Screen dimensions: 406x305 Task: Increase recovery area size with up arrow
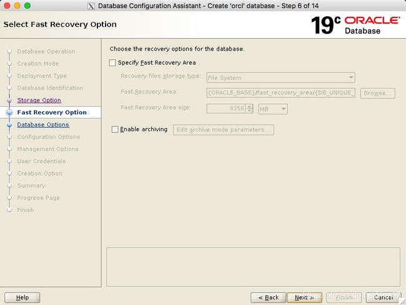pyautogui.click(x=249, y=106)
